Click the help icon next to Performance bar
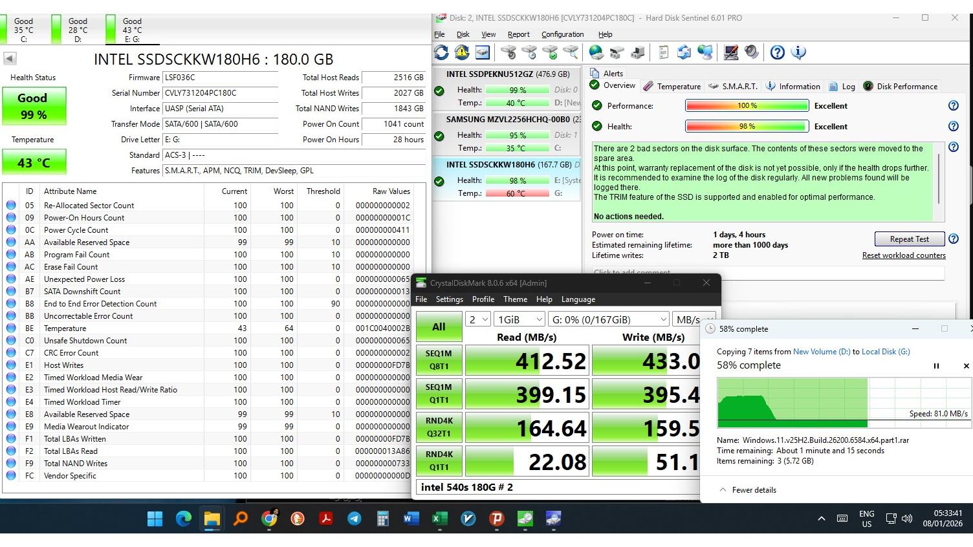Screen dimensions: 973x547 pos(953,106)
